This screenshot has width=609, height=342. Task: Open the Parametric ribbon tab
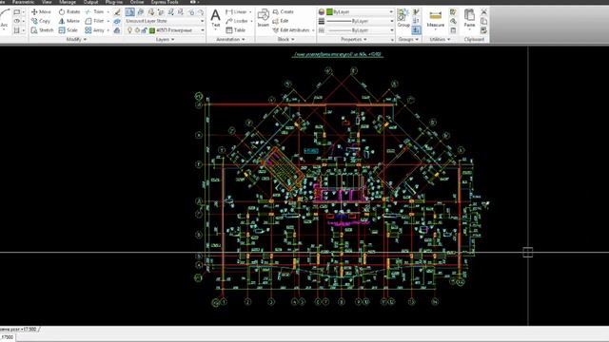23,2
